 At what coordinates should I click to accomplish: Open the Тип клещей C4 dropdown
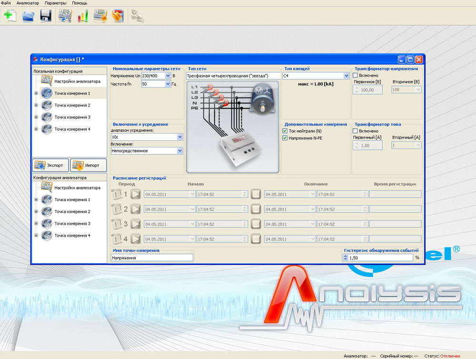click(346, 76)
